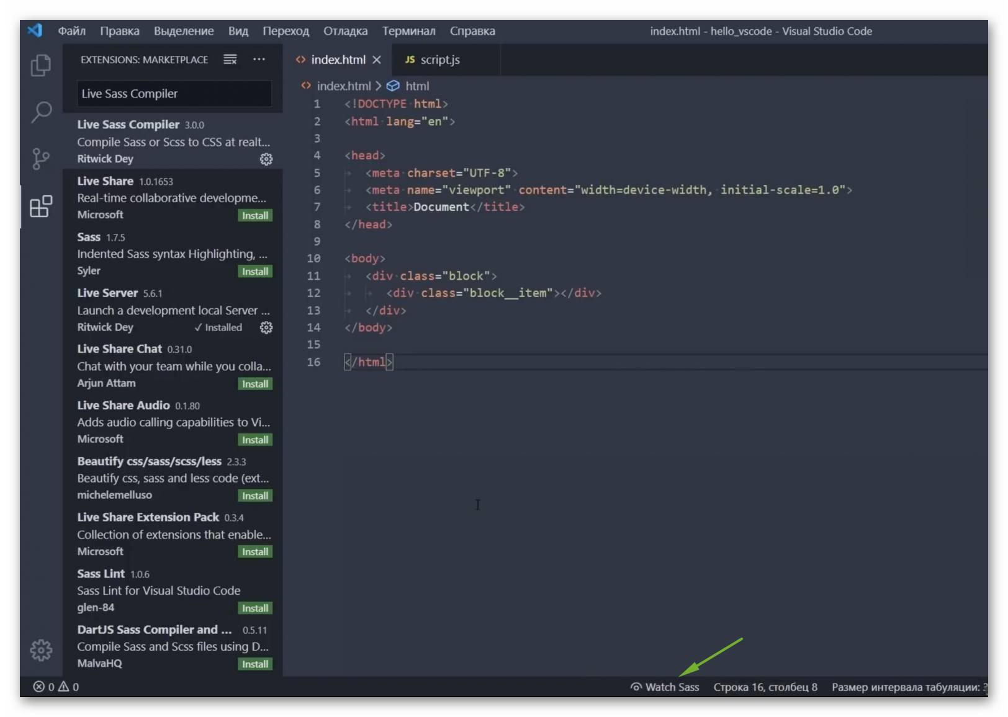Install DartJS Sass Compiler extension
Viewport: 1008px width, 717px height.
255,664
